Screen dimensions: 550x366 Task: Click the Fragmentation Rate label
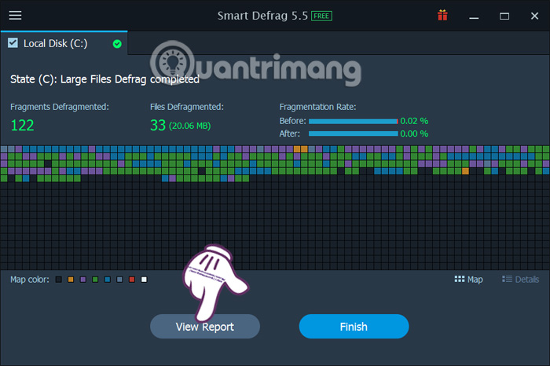pos(317,107)
